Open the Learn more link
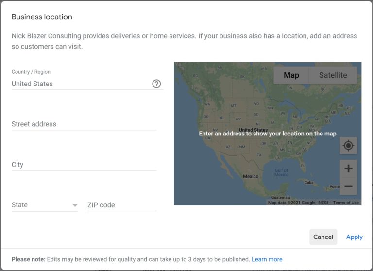 point(267,259)
